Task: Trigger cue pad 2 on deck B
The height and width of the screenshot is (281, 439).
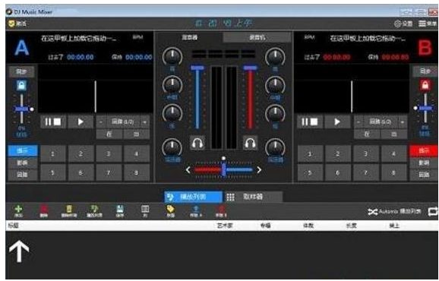Action: click(338, 153)
